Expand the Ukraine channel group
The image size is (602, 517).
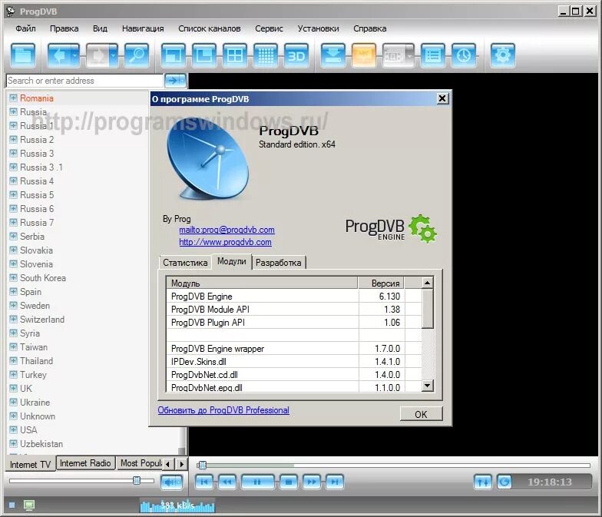click(x=14, y=403)
